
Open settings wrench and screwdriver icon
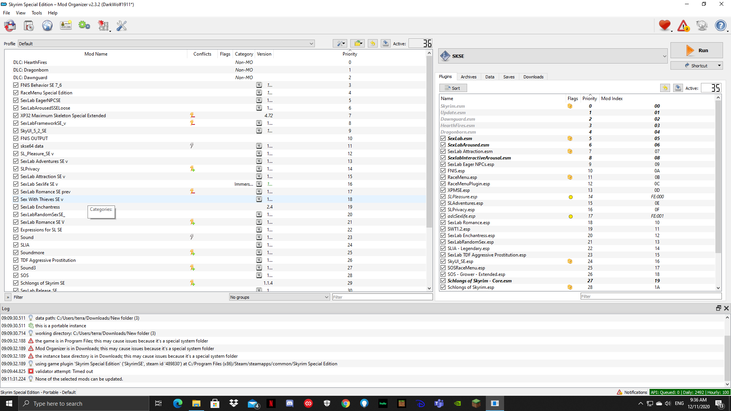(x=122, y=26)
